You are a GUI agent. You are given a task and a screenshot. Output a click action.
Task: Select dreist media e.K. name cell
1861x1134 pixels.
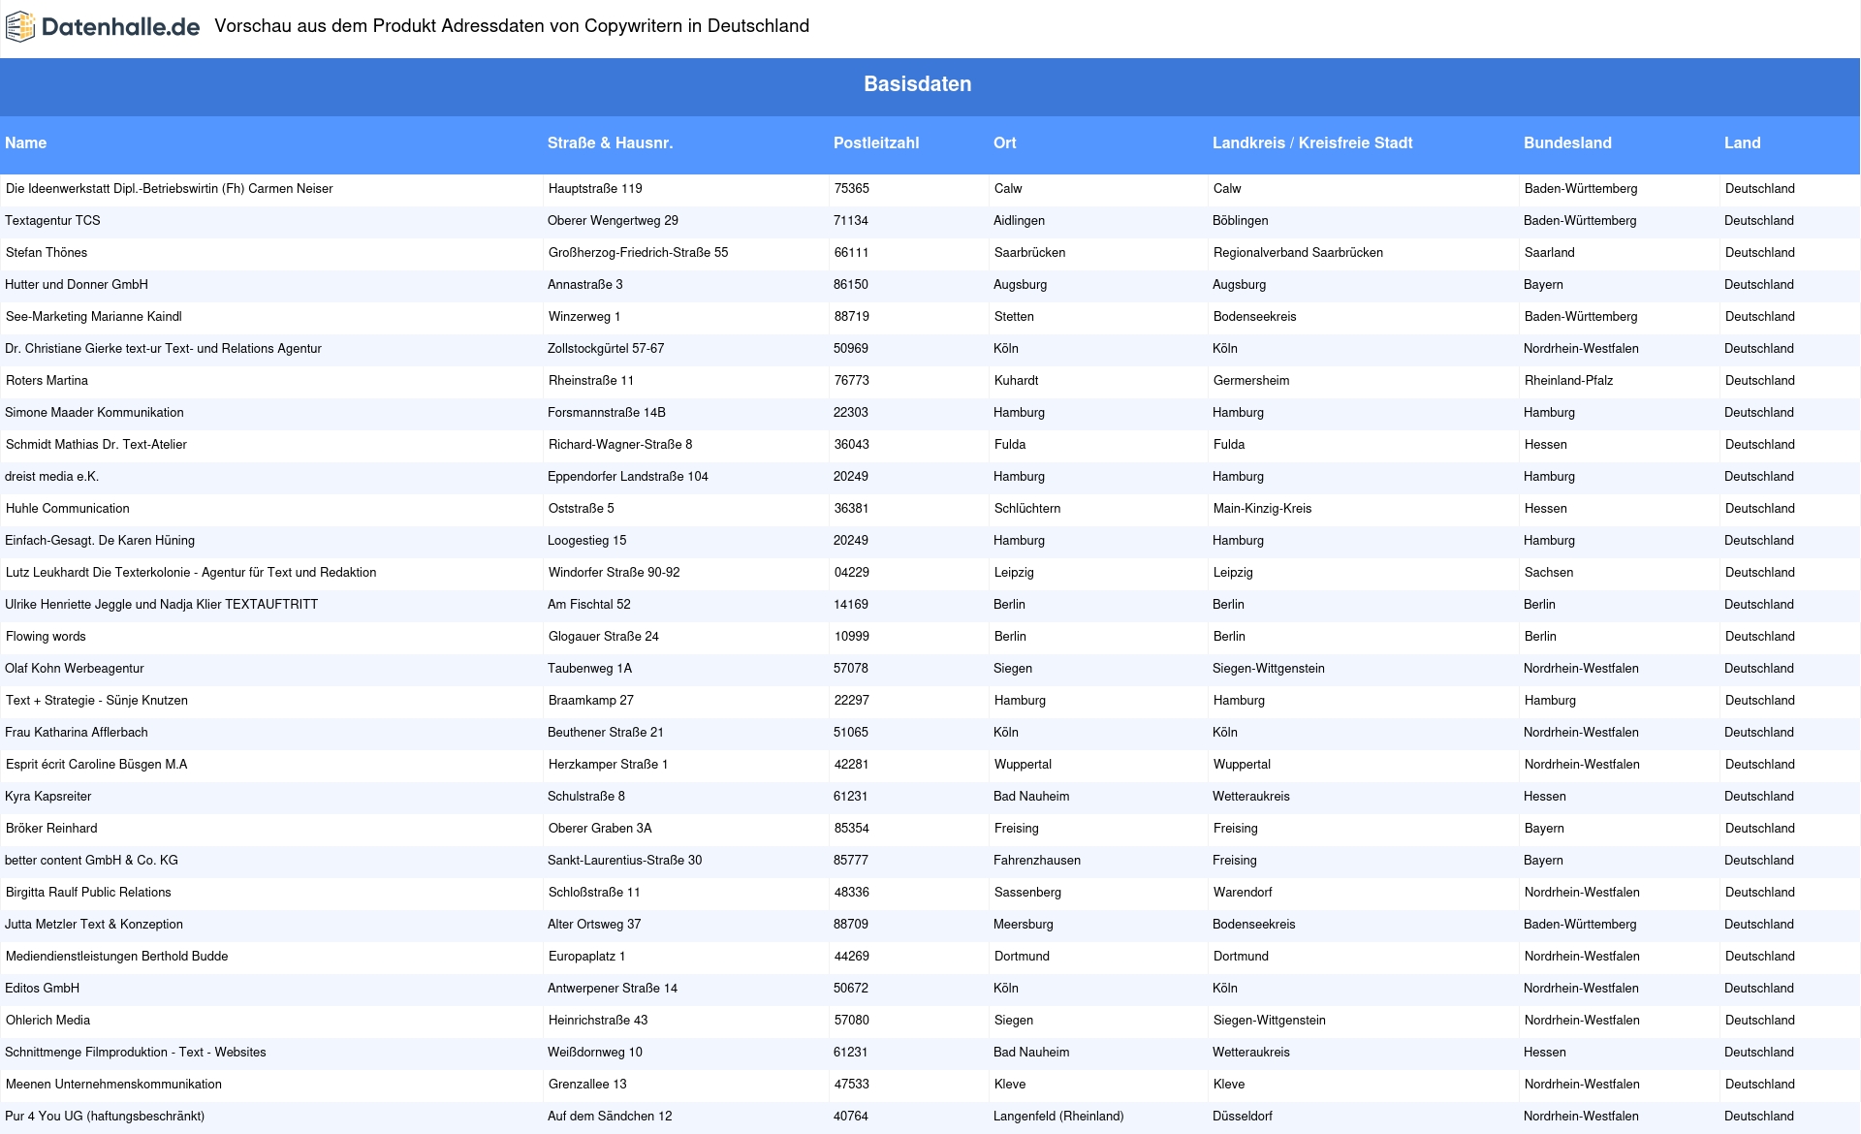click(51, 477)
